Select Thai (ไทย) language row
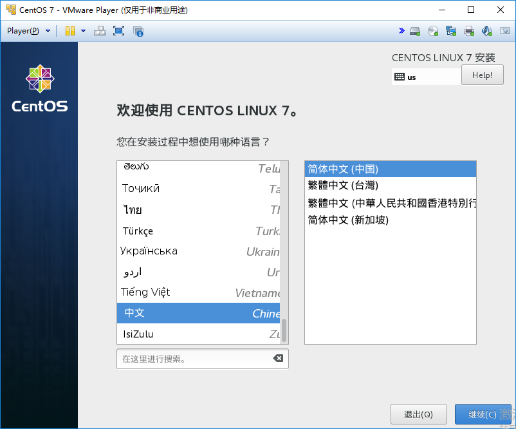The image size is (516, 429). [x=198, y=209]
